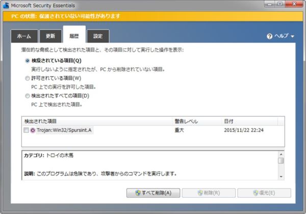Viewport: 306px width, 214px height.
Task: Click the 説明 description line
Action: (100, 173)
